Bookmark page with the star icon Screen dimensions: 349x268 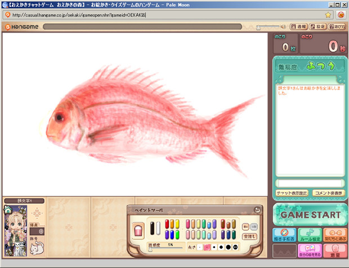click(x=328, y=15)
